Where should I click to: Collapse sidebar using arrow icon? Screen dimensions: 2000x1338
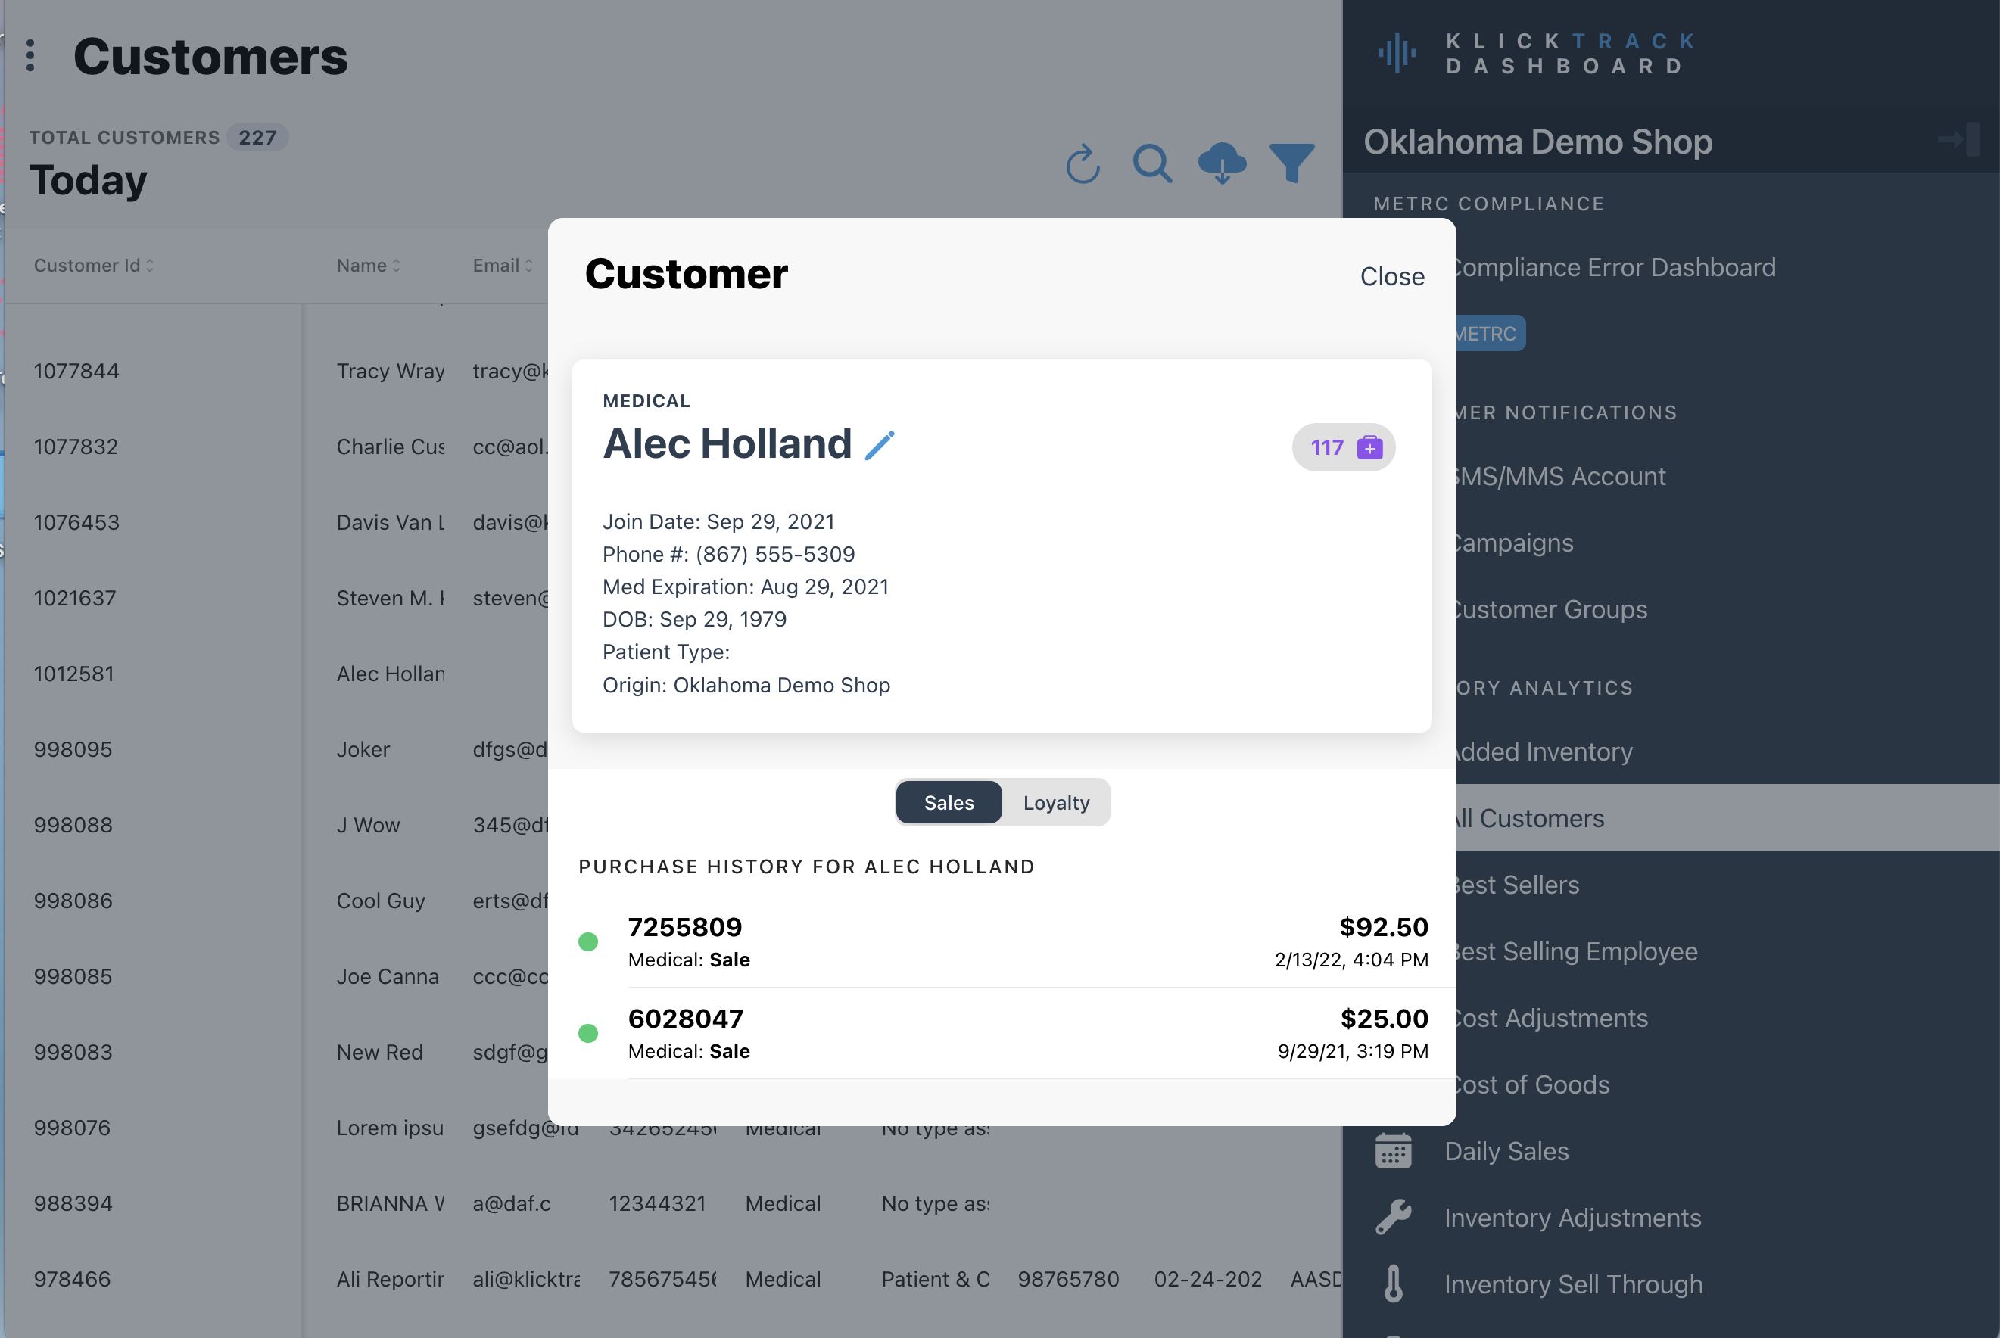point(1958,139)
